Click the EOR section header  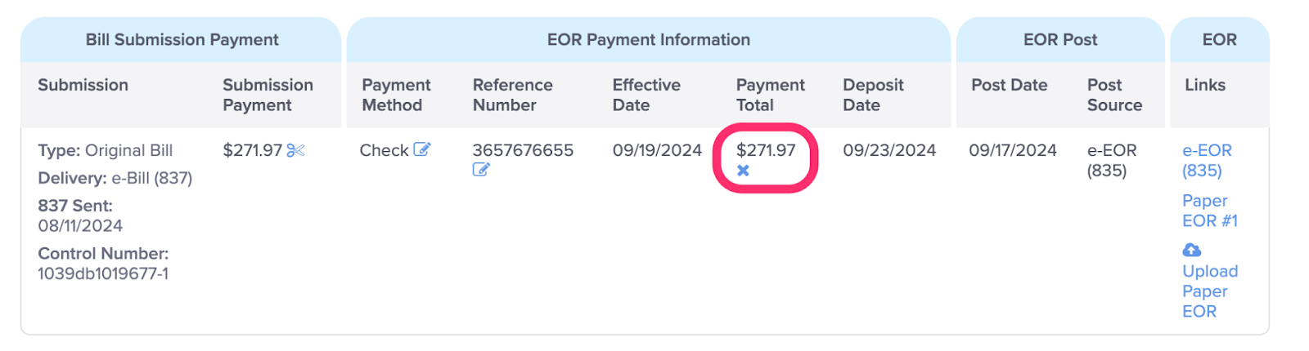coord(1219,39)
